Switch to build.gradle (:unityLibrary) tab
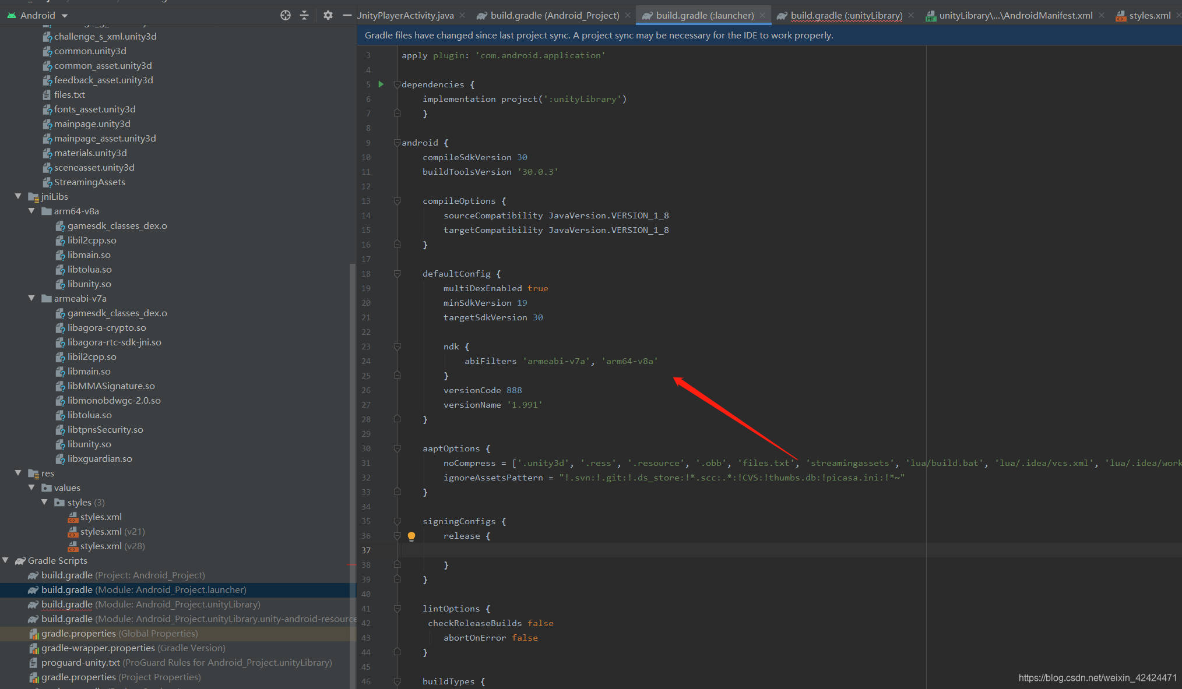The image size is (1182, 689). pos(846,16)
